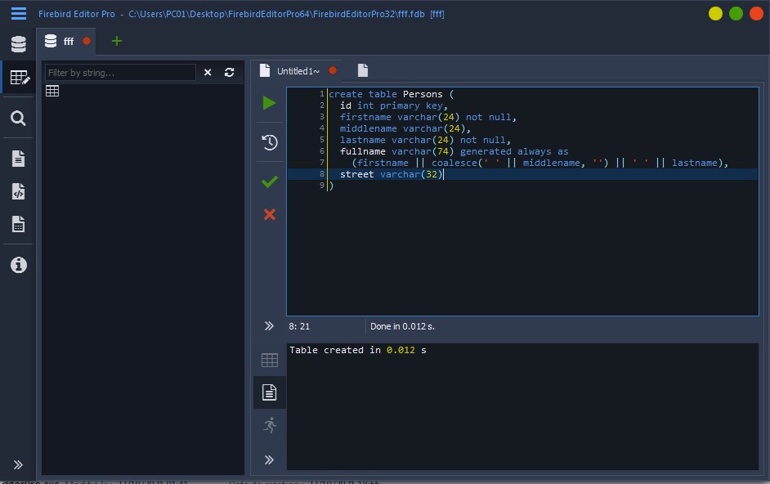This screenshot has height=484, width=770.
Task: Open the info/about sidebar icon
Action: coord(19,265)
